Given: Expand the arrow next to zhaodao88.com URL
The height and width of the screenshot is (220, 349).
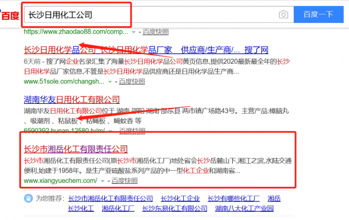Looking at the screenshot, I should [134, 33].
